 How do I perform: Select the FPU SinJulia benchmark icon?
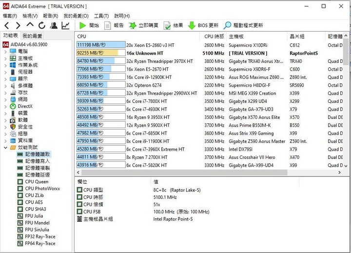click(x=20, y=230)
